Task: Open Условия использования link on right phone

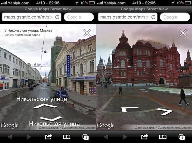Action: tap(174, 128)
